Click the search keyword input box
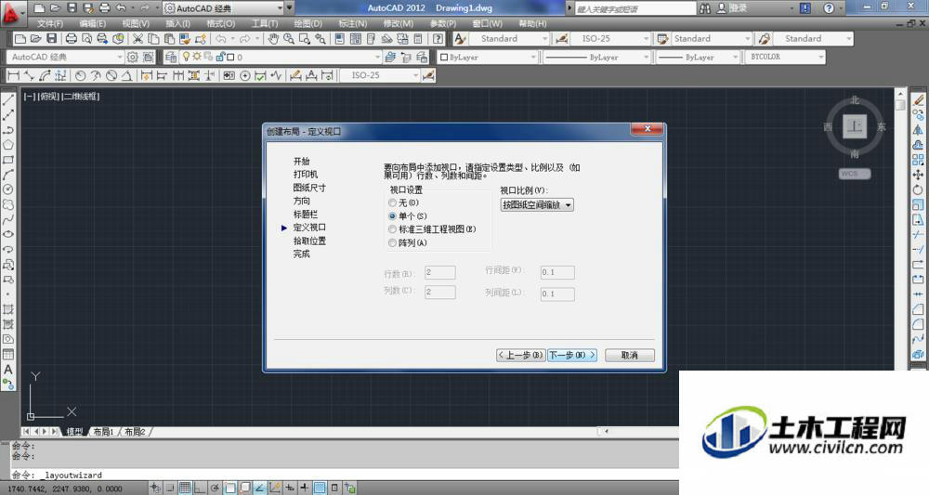 pos(635,9)
